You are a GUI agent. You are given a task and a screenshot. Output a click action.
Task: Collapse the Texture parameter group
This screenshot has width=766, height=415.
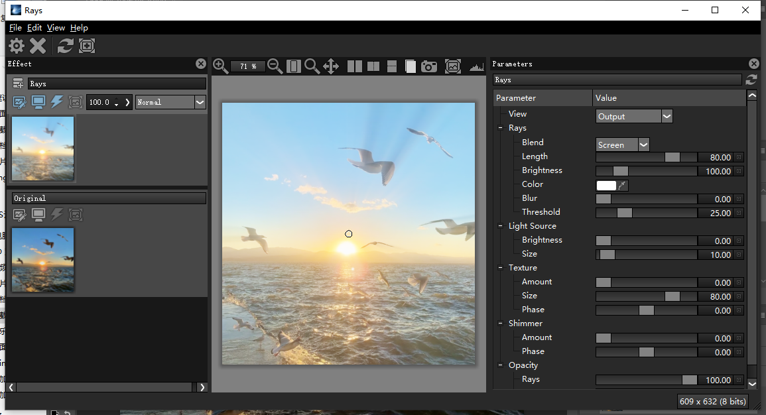(x=500, y=268)
